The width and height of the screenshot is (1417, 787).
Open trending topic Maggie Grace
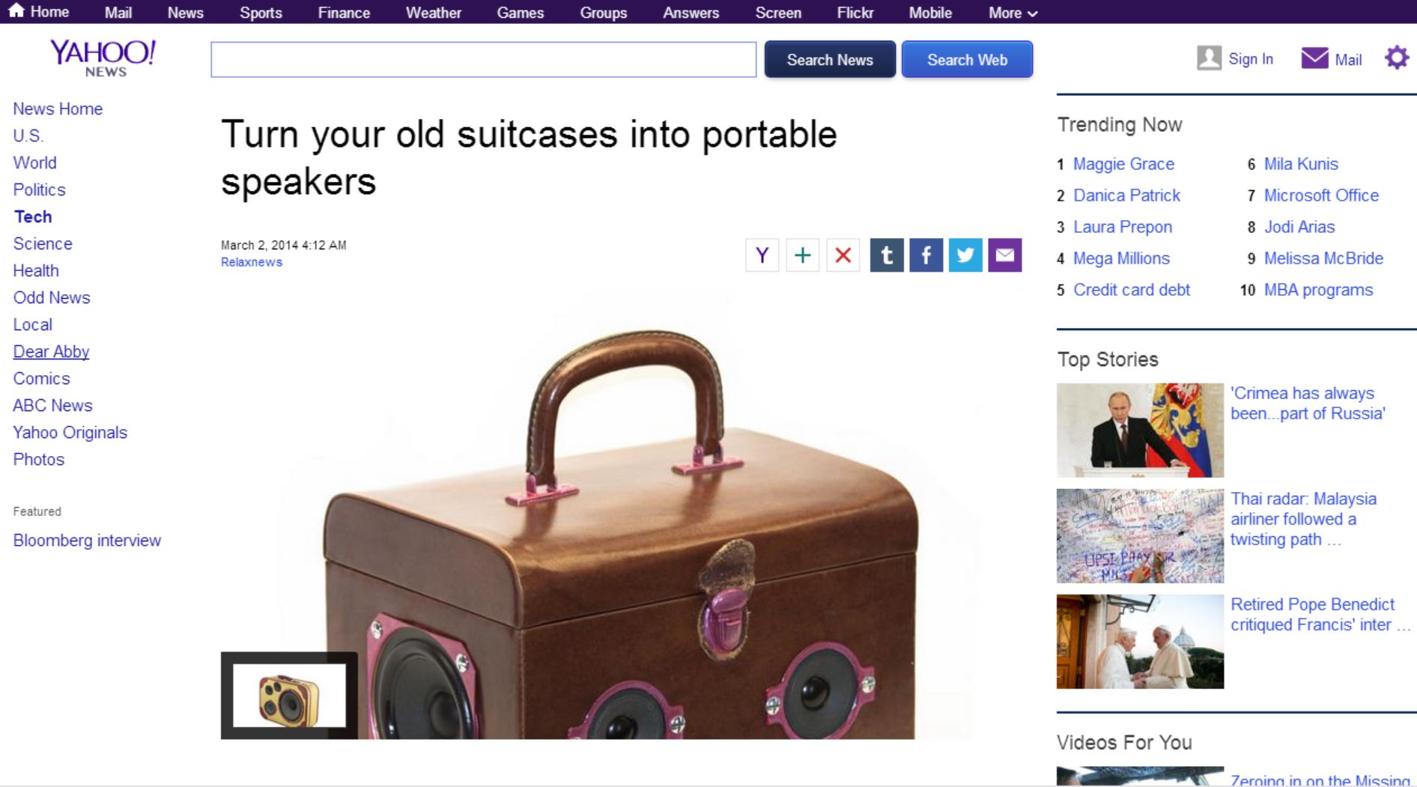point(1123,164)
